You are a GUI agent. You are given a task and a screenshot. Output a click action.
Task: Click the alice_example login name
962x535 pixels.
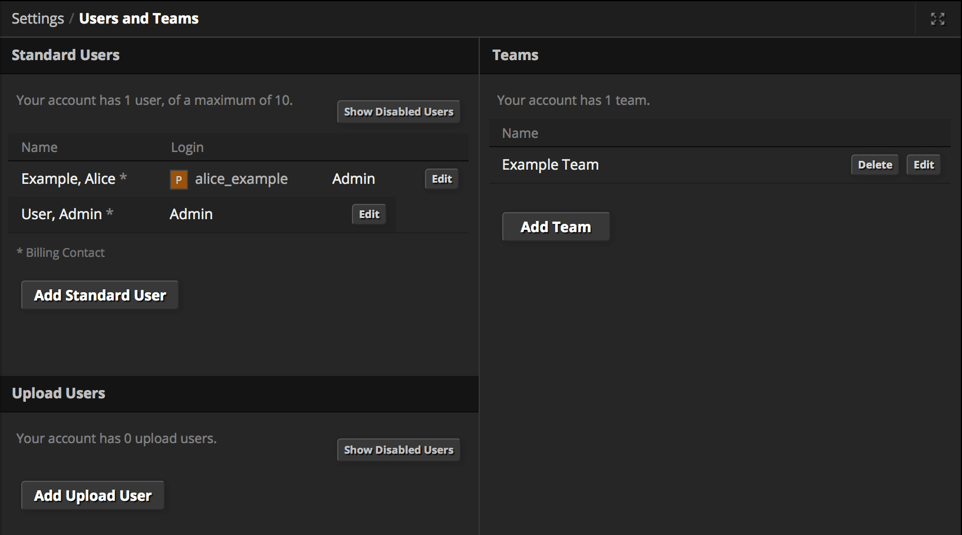click(241, 179)
